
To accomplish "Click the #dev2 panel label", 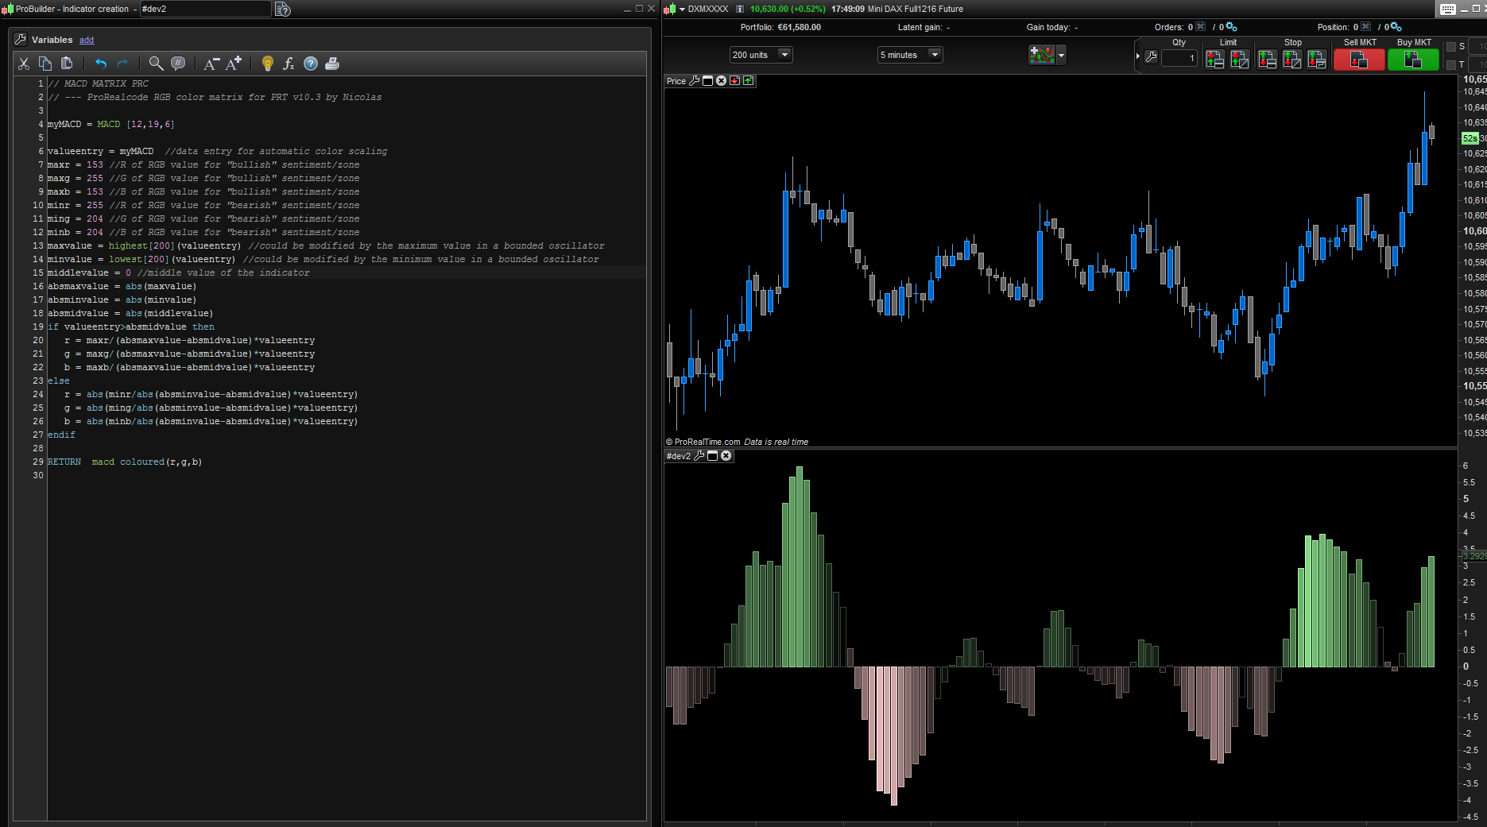I will point(679,456).
